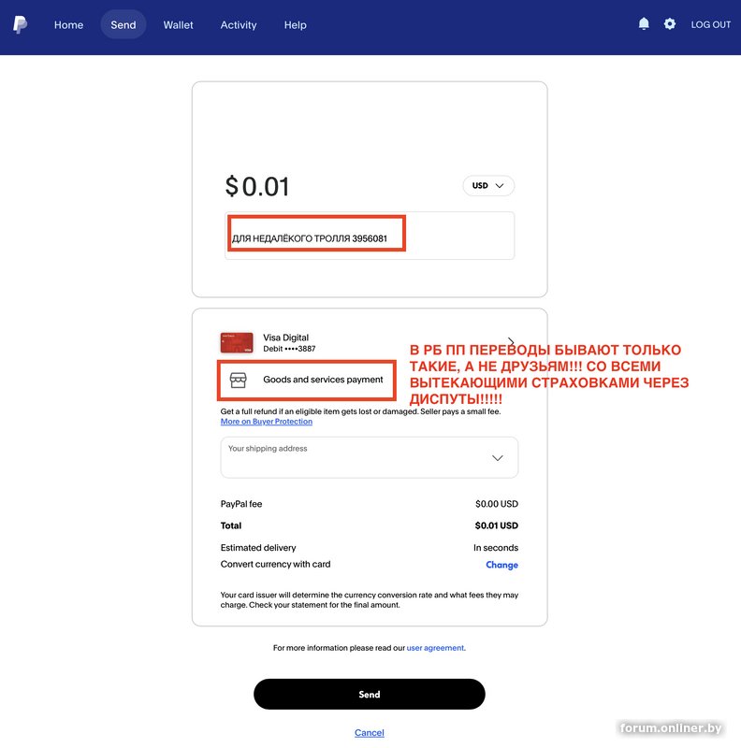Image resolution: width=741 pixels, height=748 pixels.
Task: Click the storefront goods and services icon
Action: click(x=238, y=381)
